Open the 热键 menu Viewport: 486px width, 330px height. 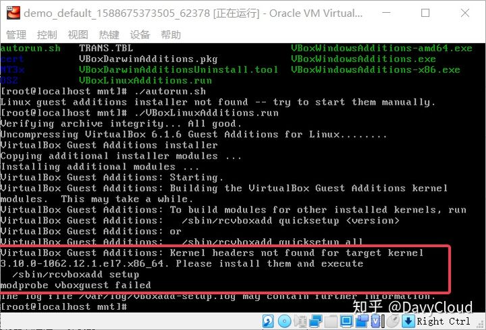coord(109,34)
